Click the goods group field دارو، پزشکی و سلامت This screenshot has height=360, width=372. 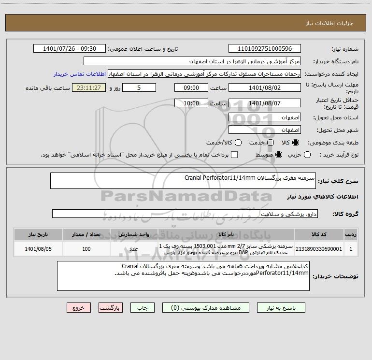click(185, 214)
